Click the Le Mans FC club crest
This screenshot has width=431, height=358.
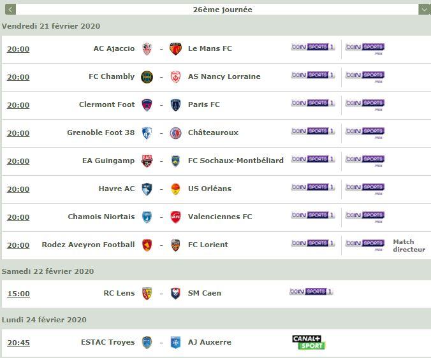click(x=175, y=49)
